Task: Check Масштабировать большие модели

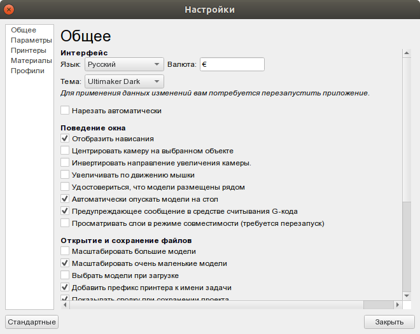Action: (65, 251)
